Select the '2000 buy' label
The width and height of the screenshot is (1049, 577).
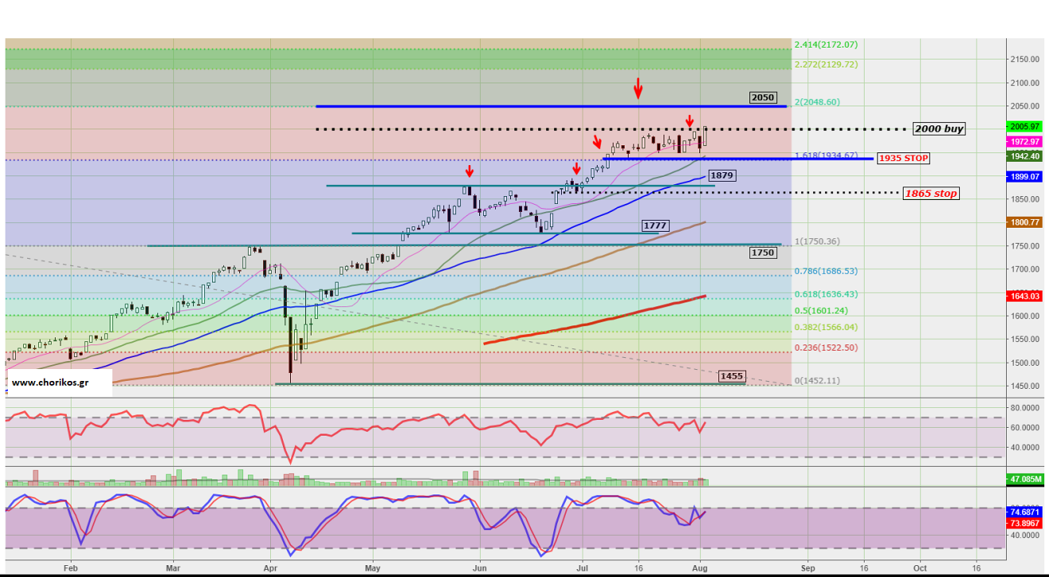(939, 129)
